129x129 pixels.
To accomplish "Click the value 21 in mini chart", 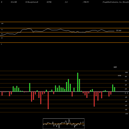I will (83, 122).
